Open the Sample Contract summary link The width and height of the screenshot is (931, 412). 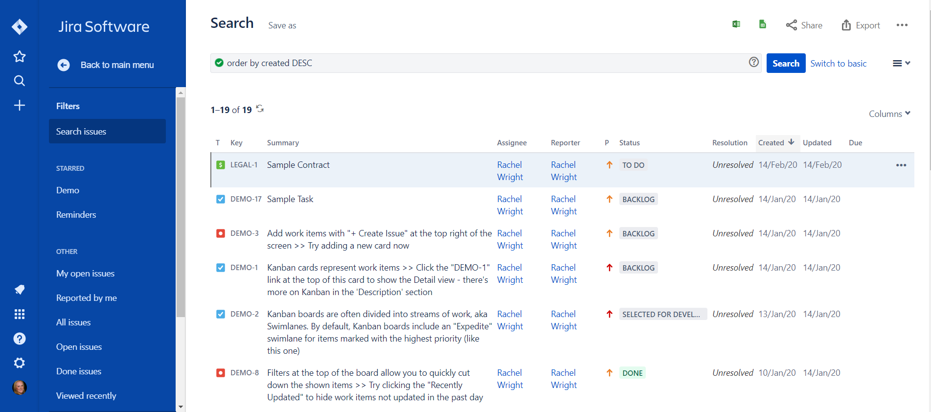click(x=298, y=165)
